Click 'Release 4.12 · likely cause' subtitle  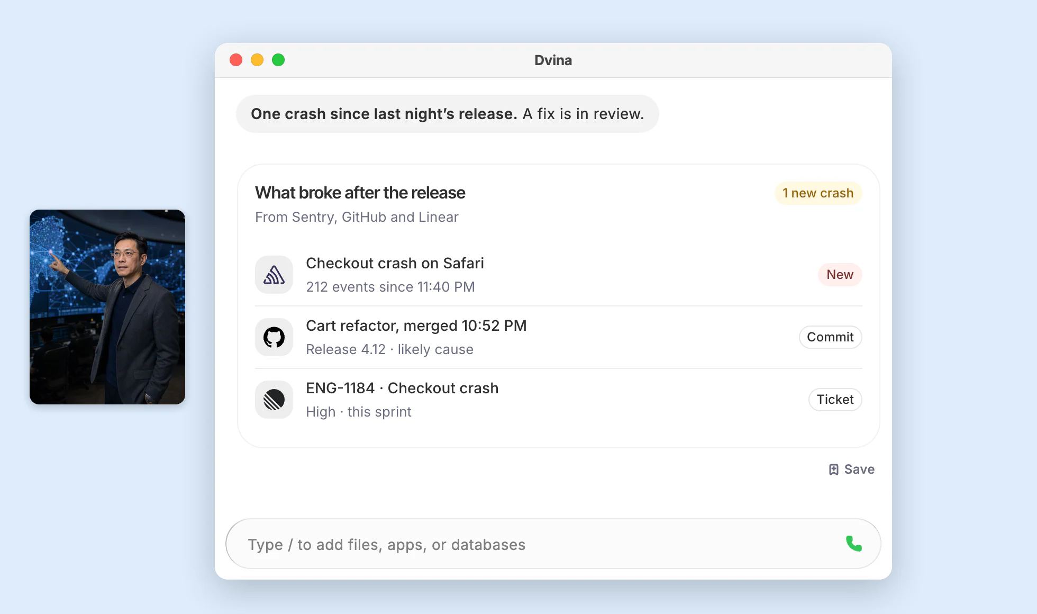point(389,349)
